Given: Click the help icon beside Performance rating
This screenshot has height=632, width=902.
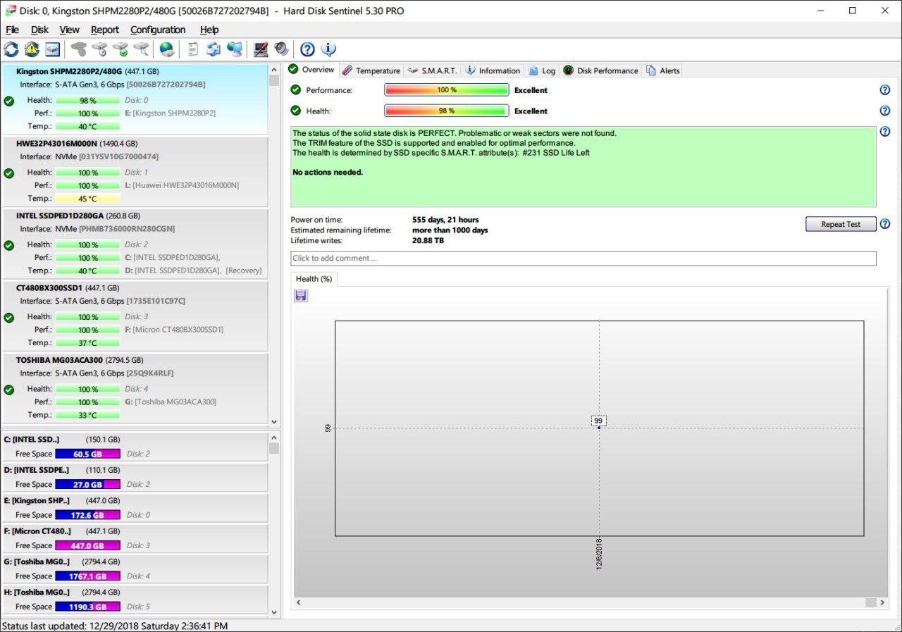Looking at the screenshot, I should click(885, 90).
